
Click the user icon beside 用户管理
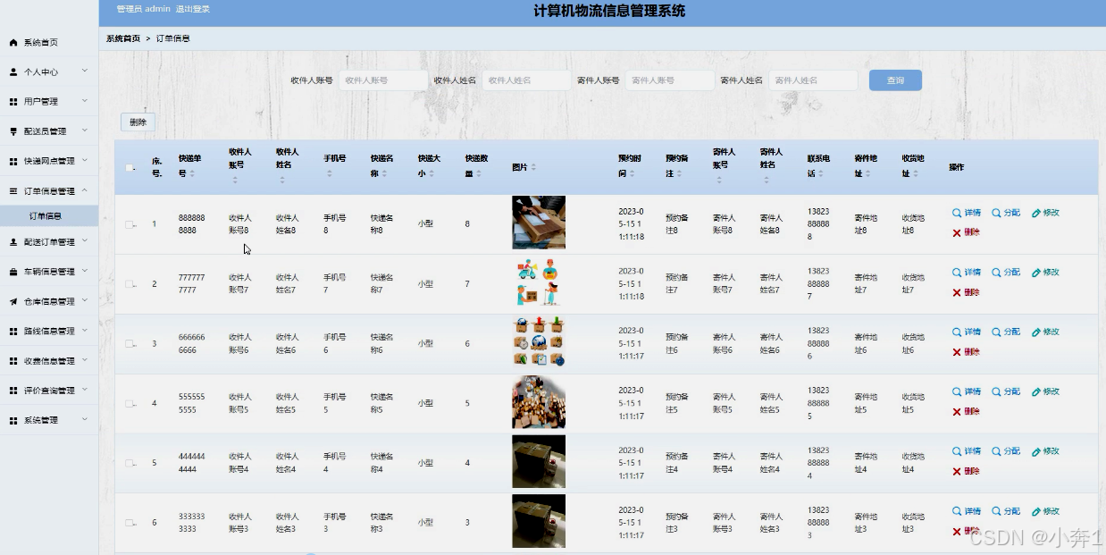[x=12, y=101]
